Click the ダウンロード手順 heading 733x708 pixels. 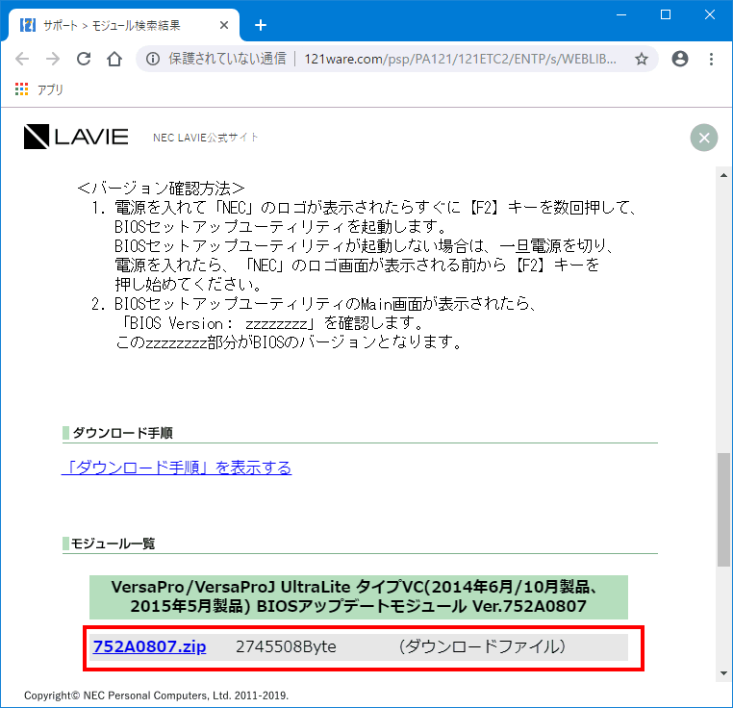point(122,433)
